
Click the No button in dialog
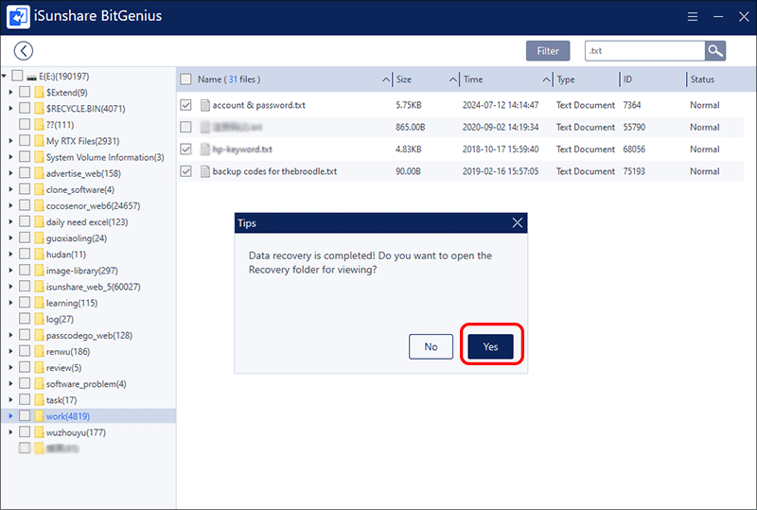point(431,347)
